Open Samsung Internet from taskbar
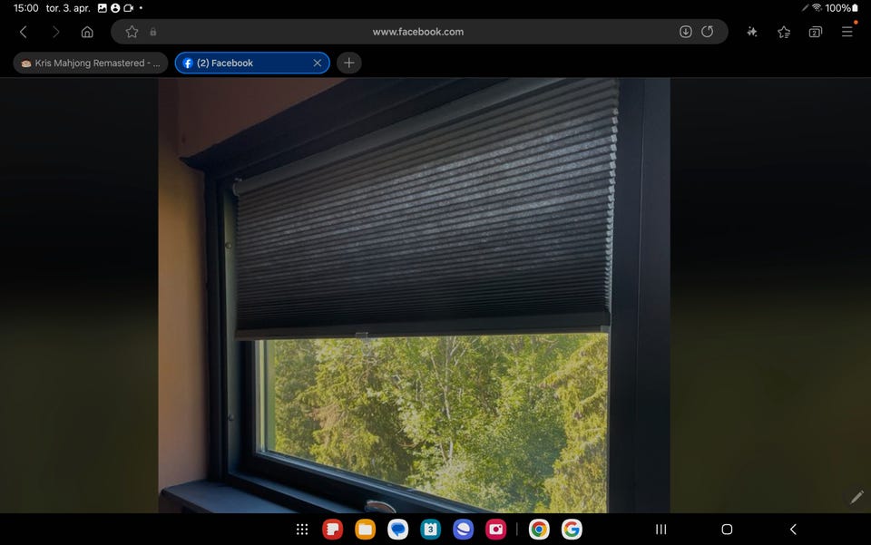871x545 pixels. [463, 530]
